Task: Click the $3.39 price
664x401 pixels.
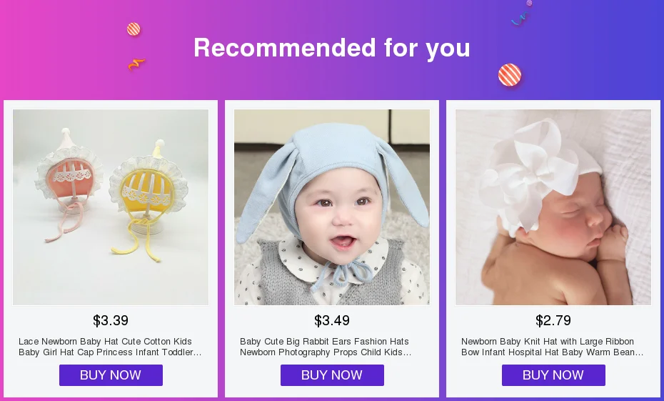Action: (111, 320)
